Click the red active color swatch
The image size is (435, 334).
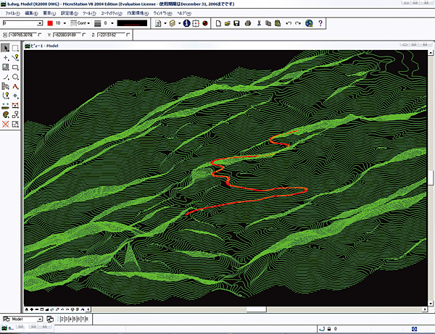[x=50, y=23]
